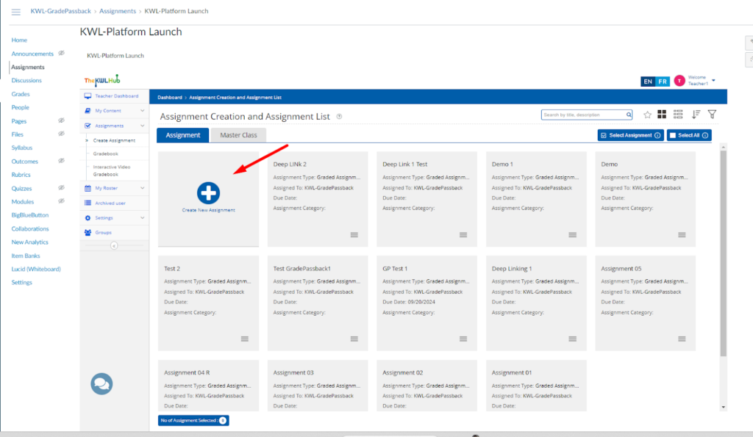Switch language to FR
753x437 pixels.
(663, 82)
